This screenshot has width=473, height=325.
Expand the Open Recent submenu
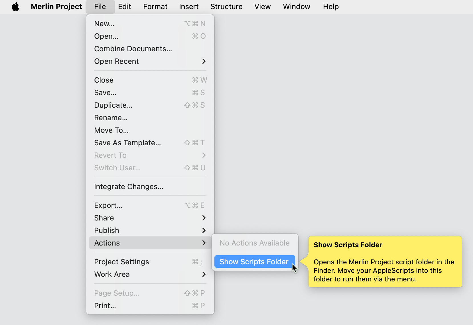pos(150,61)
